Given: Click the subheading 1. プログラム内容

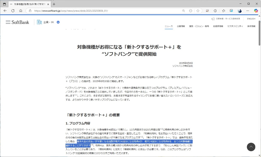Looking at the screenshot, I should coord(78,123).
